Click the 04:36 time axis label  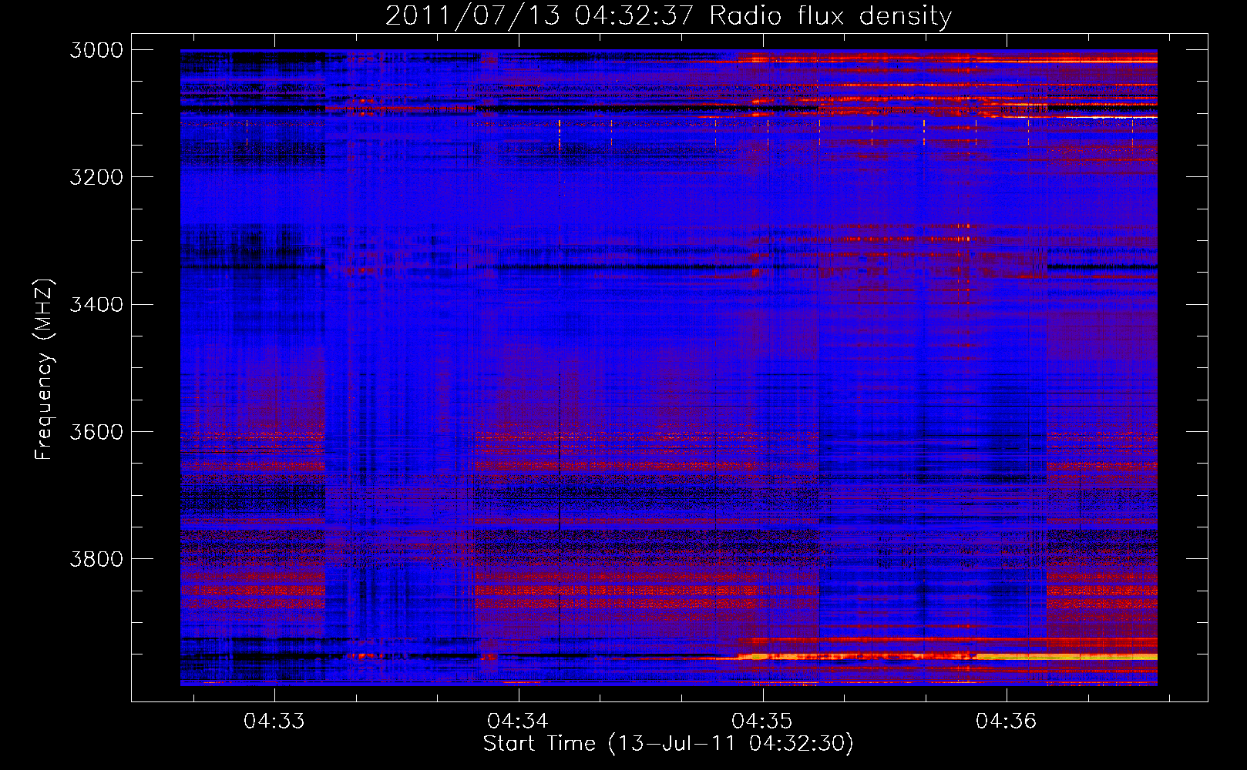(1007, 721)
